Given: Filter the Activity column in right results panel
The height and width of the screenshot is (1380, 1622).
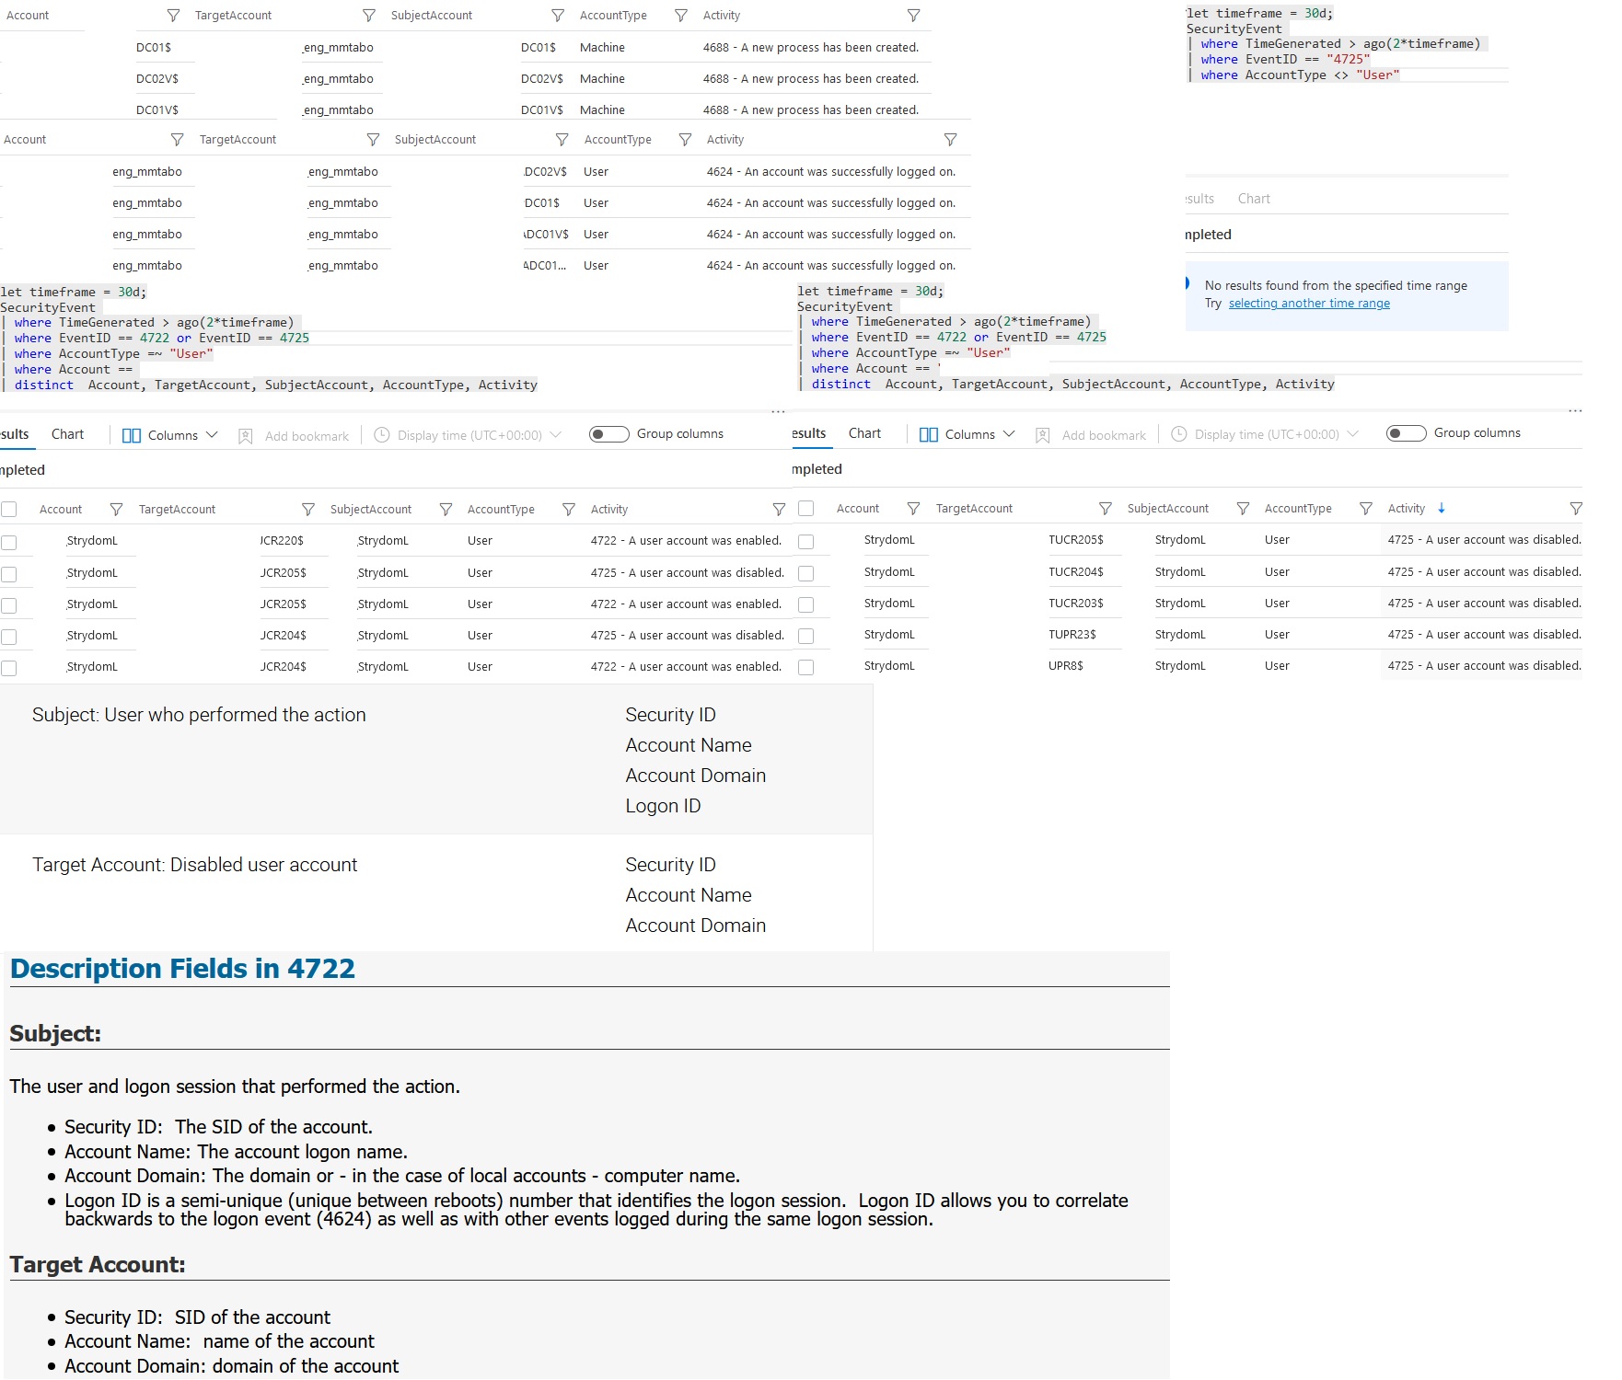Looking at the screenshot, I should 1576,508.
